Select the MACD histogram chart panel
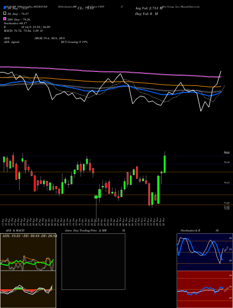The width and height of the screenshot is (233, 308). 28,289
